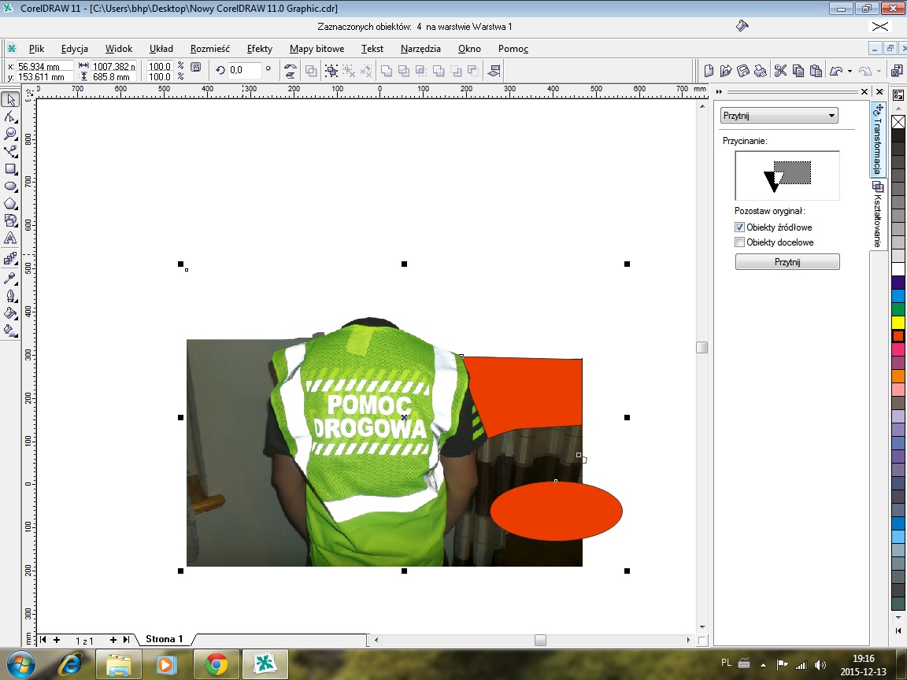Click the rotation angle input field
907x680 pixels.
pos(244,70)
